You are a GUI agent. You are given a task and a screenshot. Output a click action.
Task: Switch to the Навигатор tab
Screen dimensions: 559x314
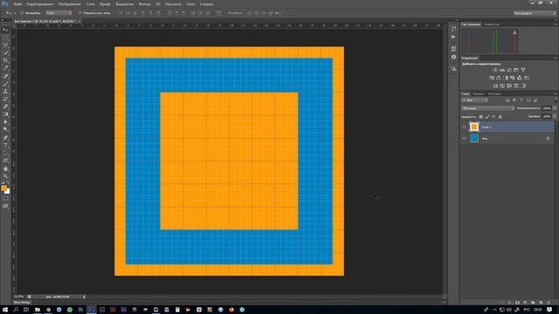[x=492, y=24]
